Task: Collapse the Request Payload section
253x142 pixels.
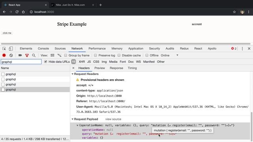Action: (x=72, y=119)
